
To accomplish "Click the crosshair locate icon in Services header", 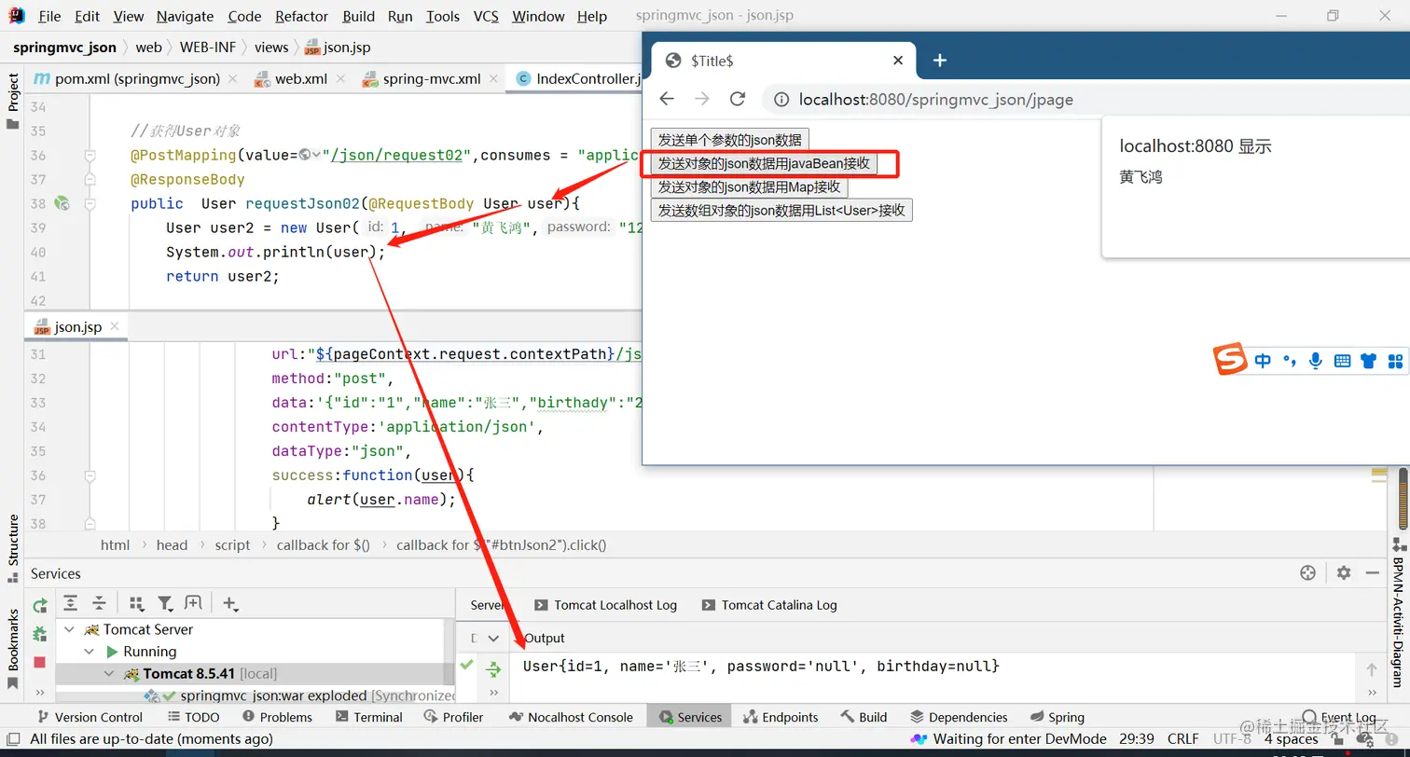I will point(1307,573).
